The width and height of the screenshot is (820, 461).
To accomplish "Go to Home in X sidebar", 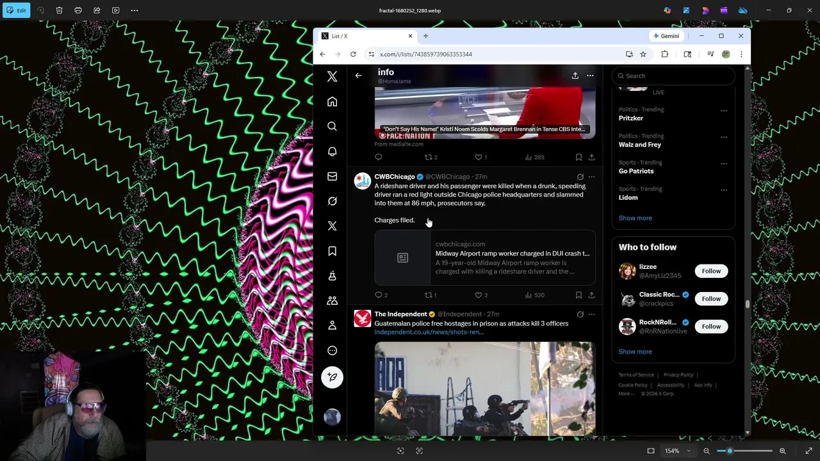I will pyautogui.click(x=332, y=102).
